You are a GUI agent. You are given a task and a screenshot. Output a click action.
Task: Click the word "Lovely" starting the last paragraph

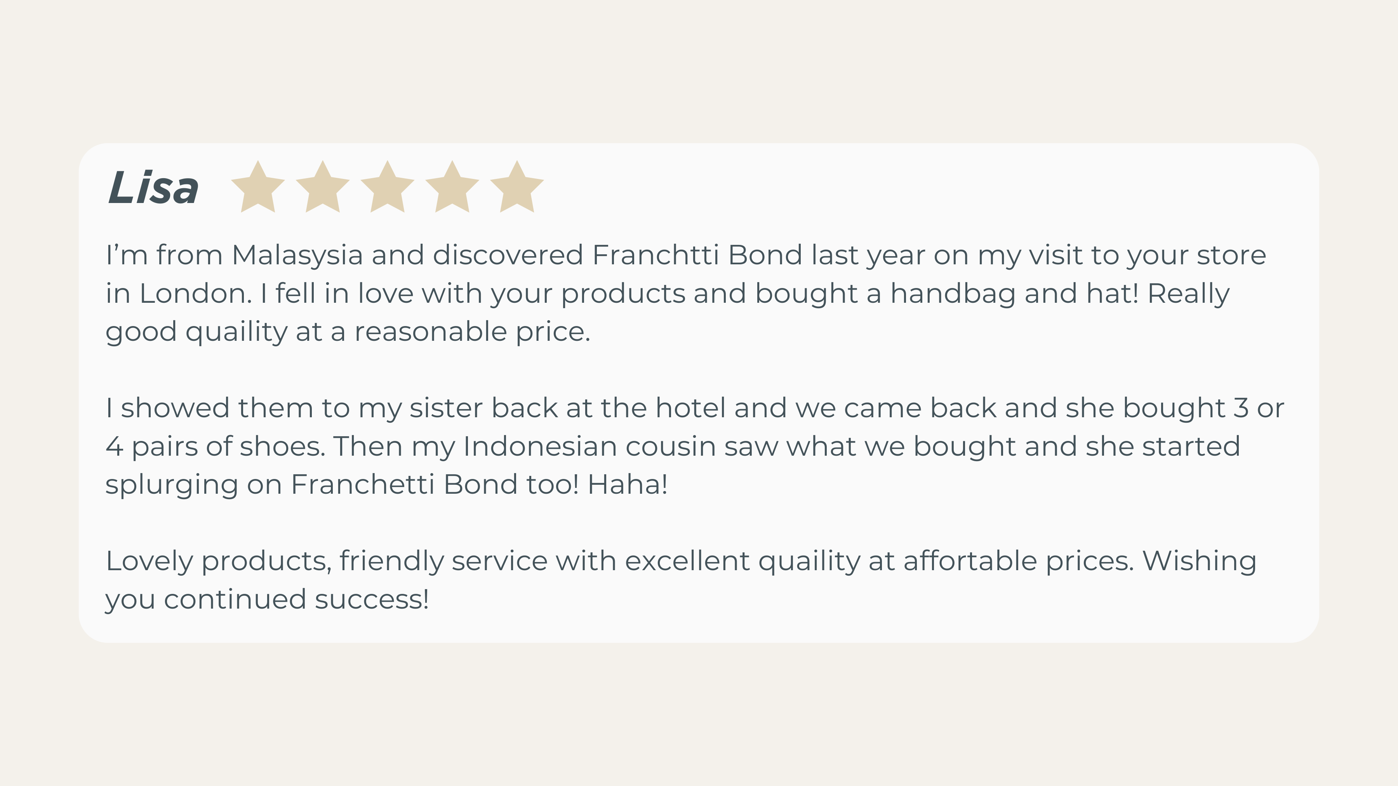tap(149, 561)
